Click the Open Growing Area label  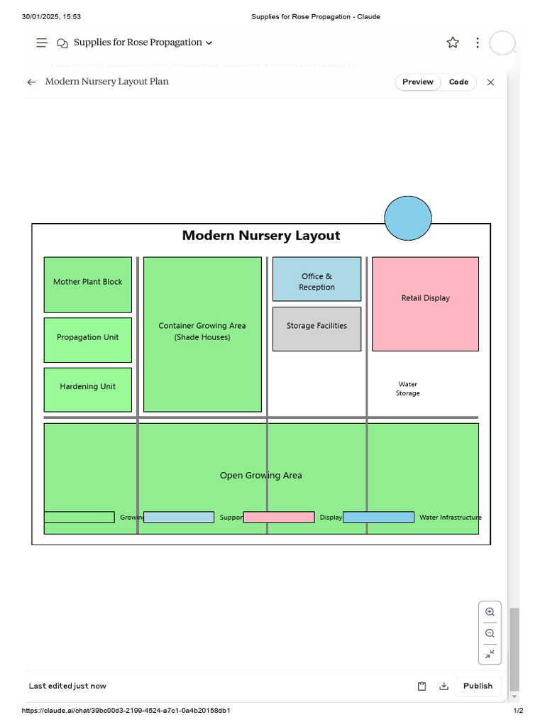pyautogui.click(x=261, y=475)
